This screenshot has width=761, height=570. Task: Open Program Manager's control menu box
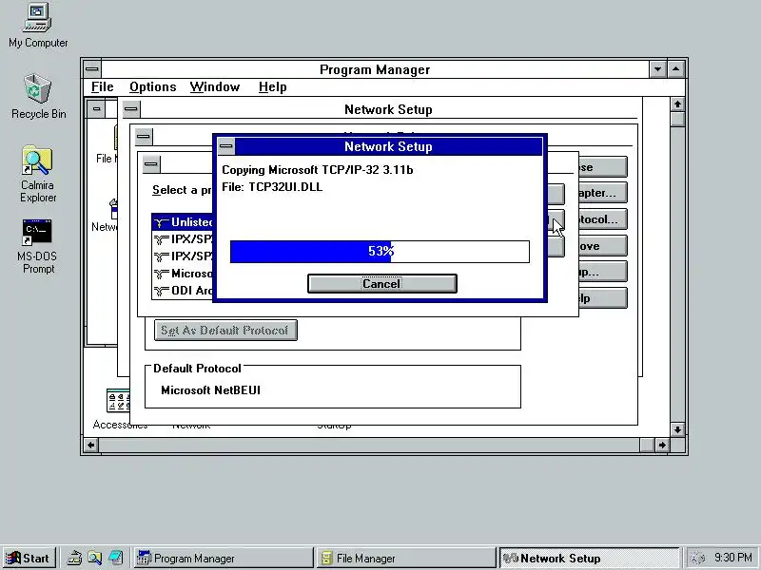point(92,69)
